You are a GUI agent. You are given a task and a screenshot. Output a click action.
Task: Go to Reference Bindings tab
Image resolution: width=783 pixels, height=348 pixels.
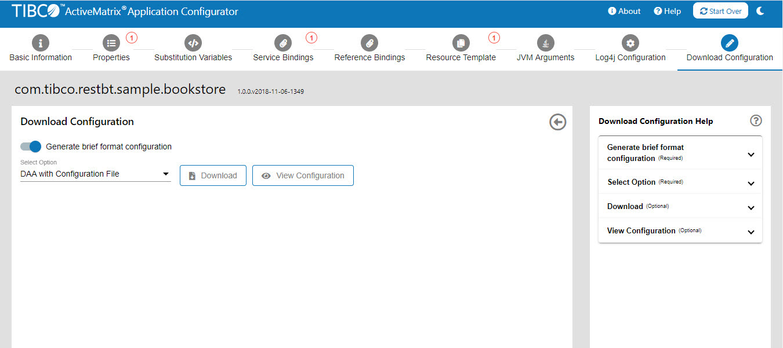[x=369, y=57]
